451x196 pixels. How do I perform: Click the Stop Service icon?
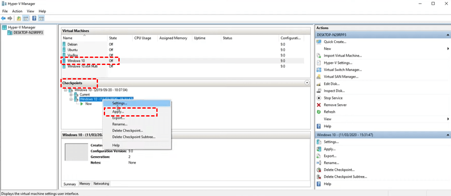click(x=319, y=98)
